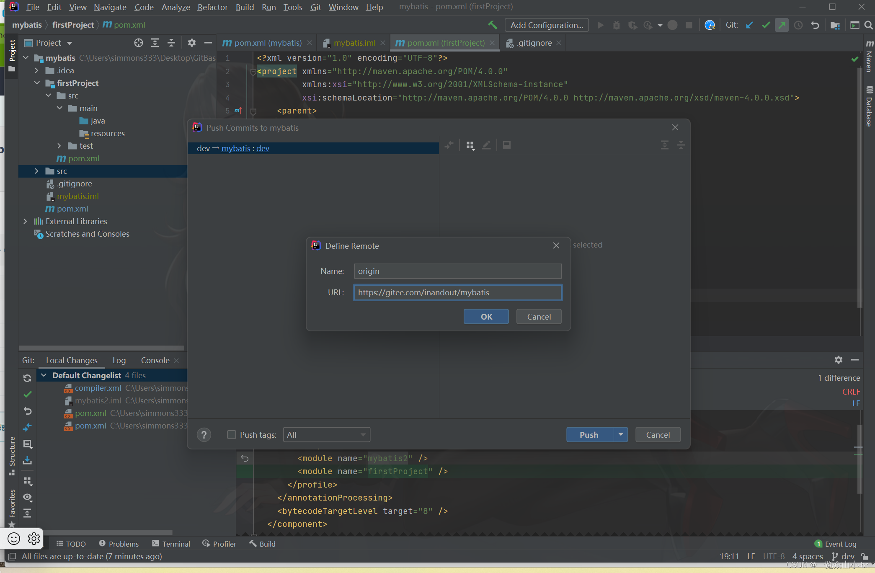Image resolution: width=875 pixels, height=573 pixels.
Task: Switch to the mybatis.iml tab
Action: (x=354, y=43)
